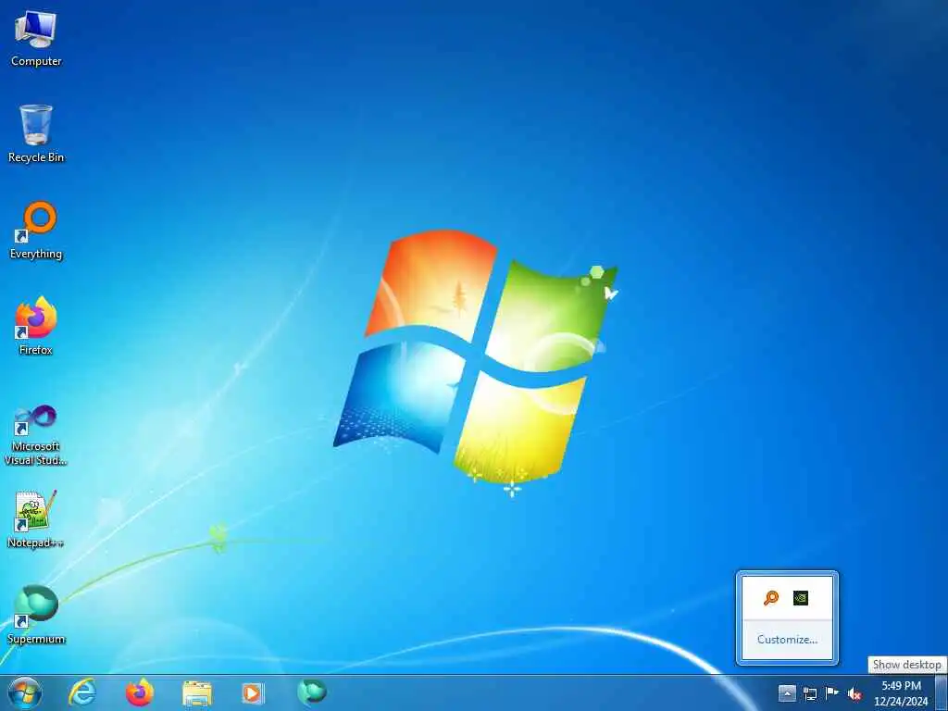This screenshot has width=948, height=711.
Task: Open Customize... notification icons link
Action: 787,639
